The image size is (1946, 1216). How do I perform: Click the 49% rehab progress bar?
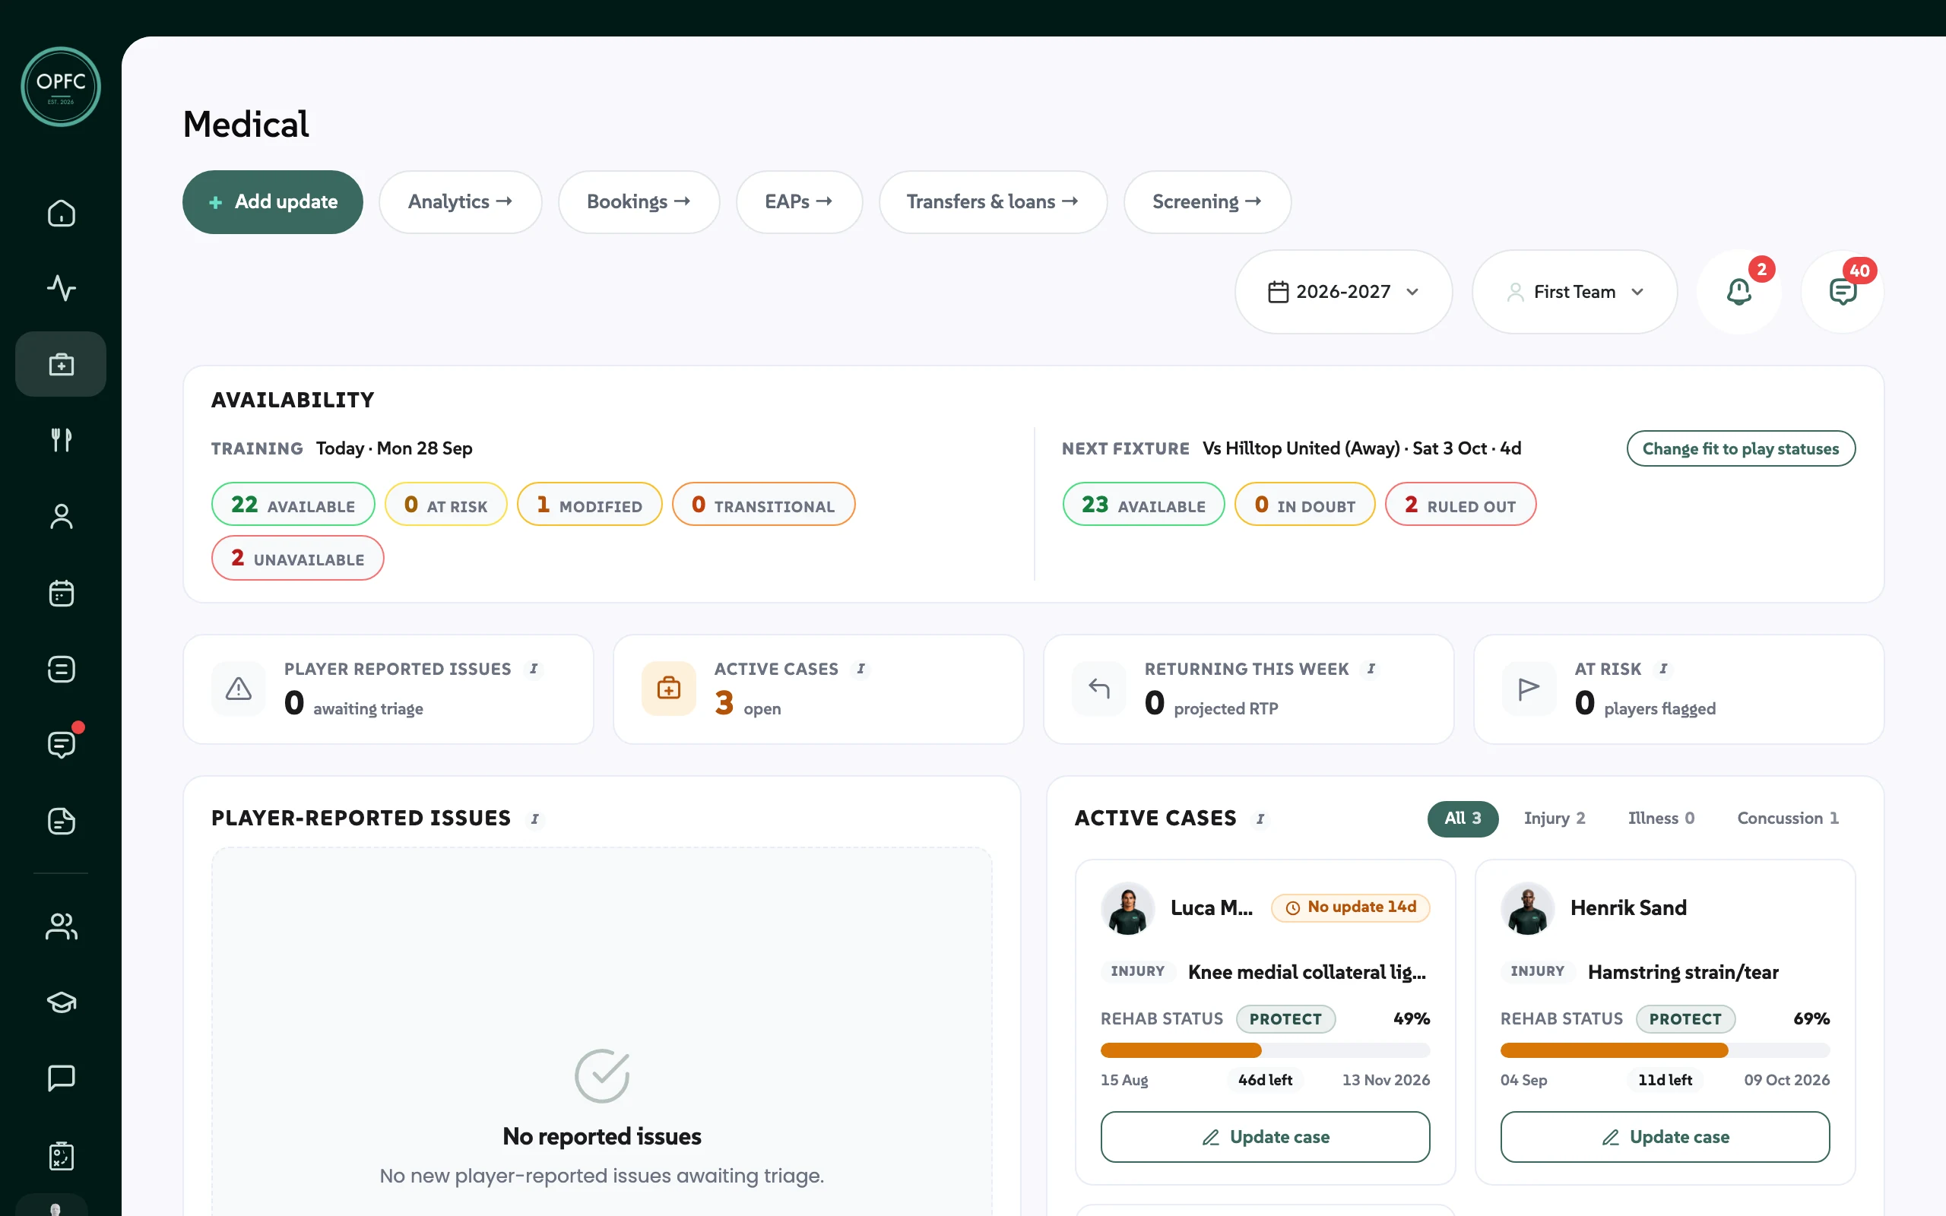(1265, 1050)
